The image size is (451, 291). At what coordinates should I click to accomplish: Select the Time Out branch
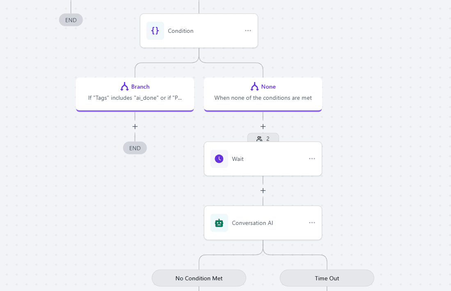(x=327, y=278)
